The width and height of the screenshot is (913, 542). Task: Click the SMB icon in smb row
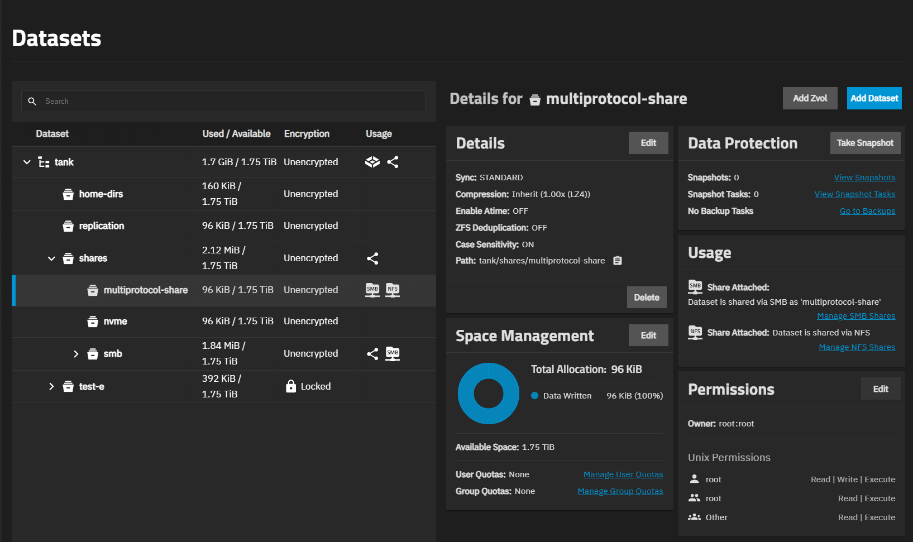[x=393, y=354]
